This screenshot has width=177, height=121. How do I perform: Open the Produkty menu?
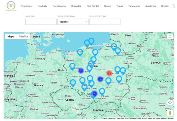click(42, 6)
